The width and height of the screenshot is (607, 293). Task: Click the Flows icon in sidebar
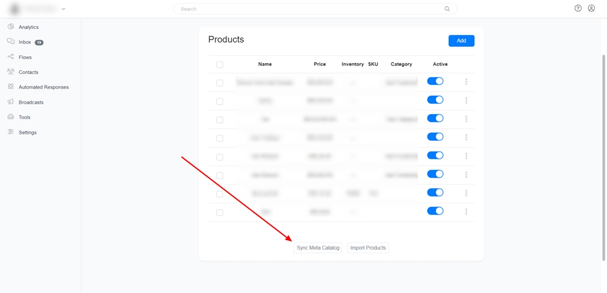[11, 57]
